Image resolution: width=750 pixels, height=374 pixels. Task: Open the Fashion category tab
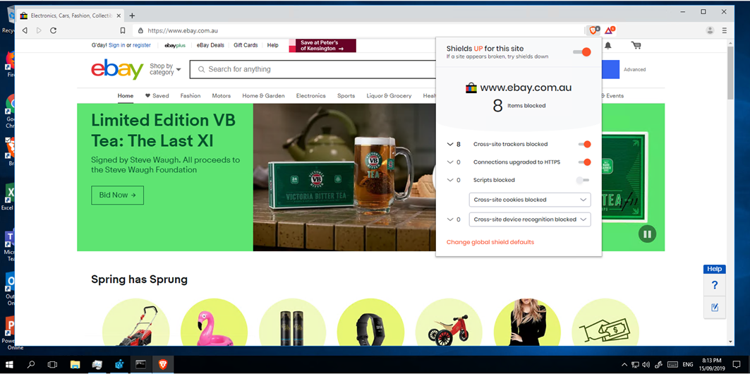(190, 96)
